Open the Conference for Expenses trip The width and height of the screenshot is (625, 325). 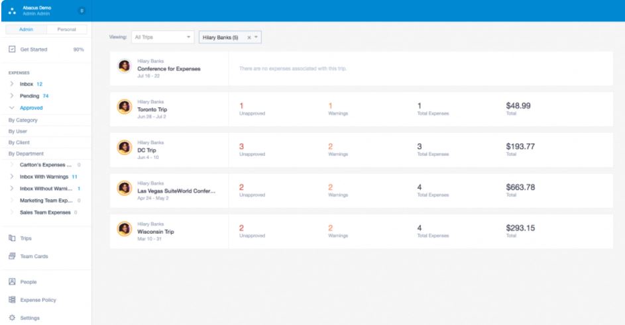pos(169,68)
